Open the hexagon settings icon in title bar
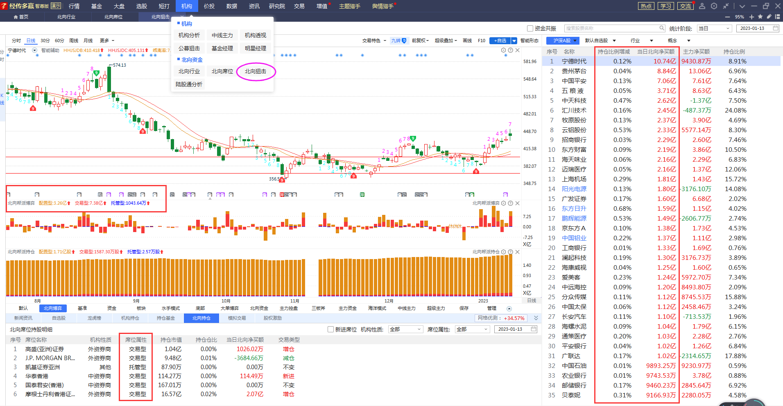This screenshot has height=406, width=783. (x=714, y=6)
